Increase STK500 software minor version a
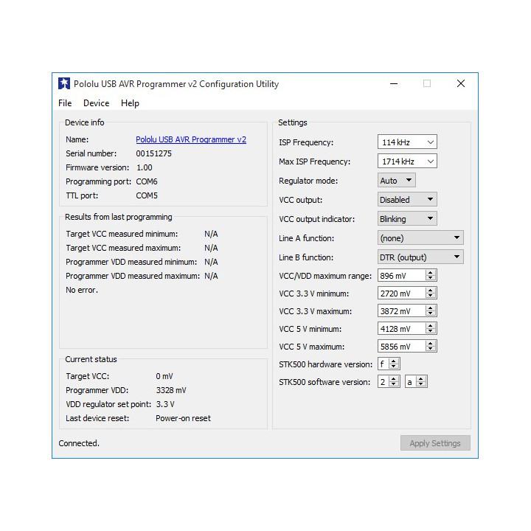 [x=421, y=378]
